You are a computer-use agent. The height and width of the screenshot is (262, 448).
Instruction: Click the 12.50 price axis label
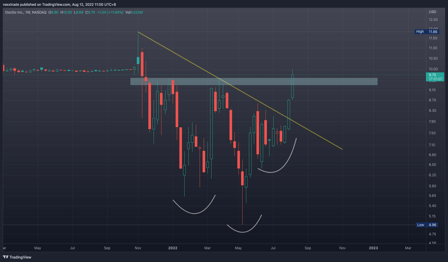[433, 20]
